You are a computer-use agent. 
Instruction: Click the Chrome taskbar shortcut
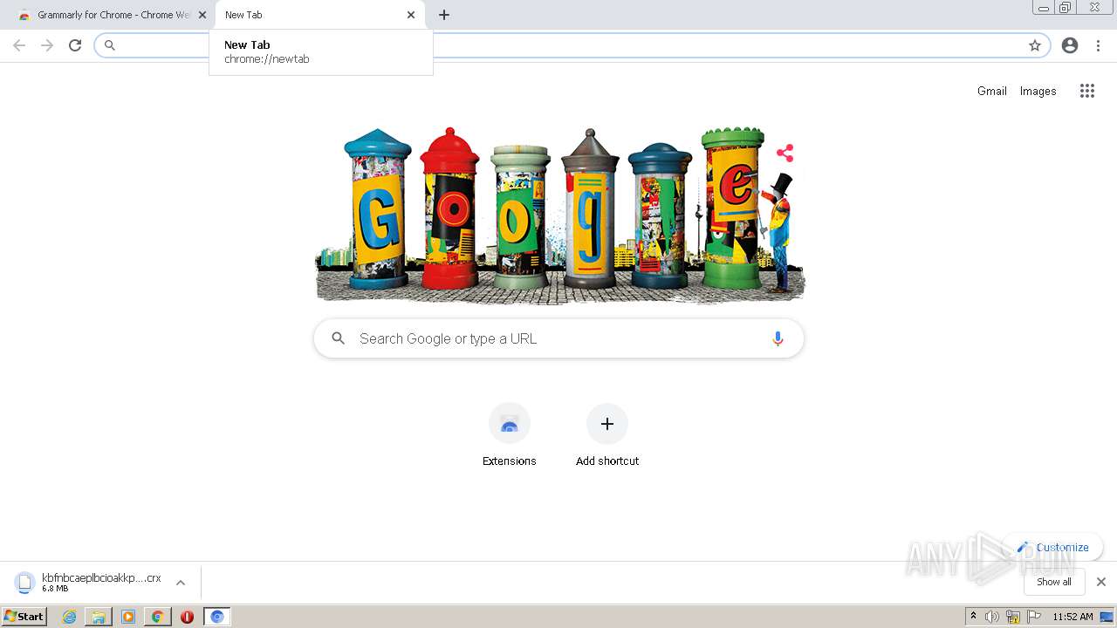click(x=157, y=617)
